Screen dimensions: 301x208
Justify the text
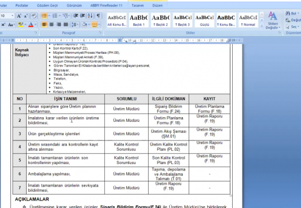[x=66, y=25]
